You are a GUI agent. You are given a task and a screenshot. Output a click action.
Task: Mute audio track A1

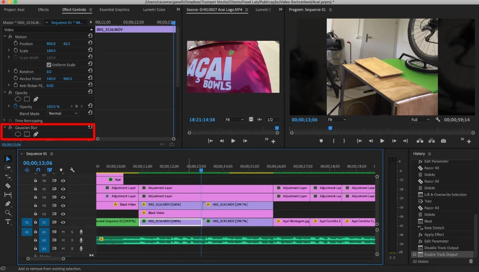pyautogui.click(x=63, y=232)
